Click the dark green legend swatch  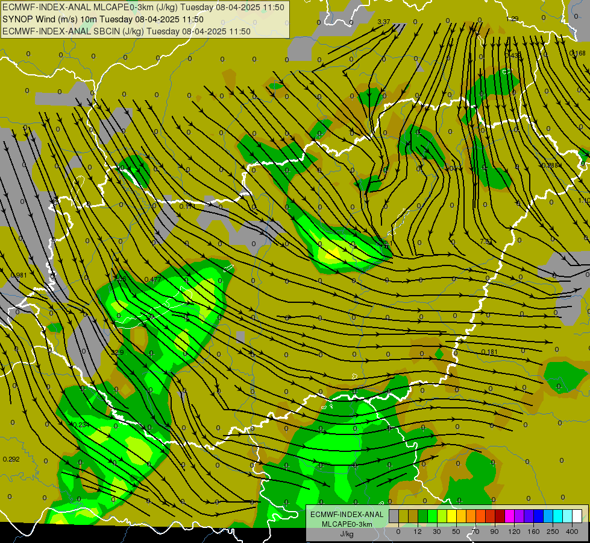coord(423,516)
